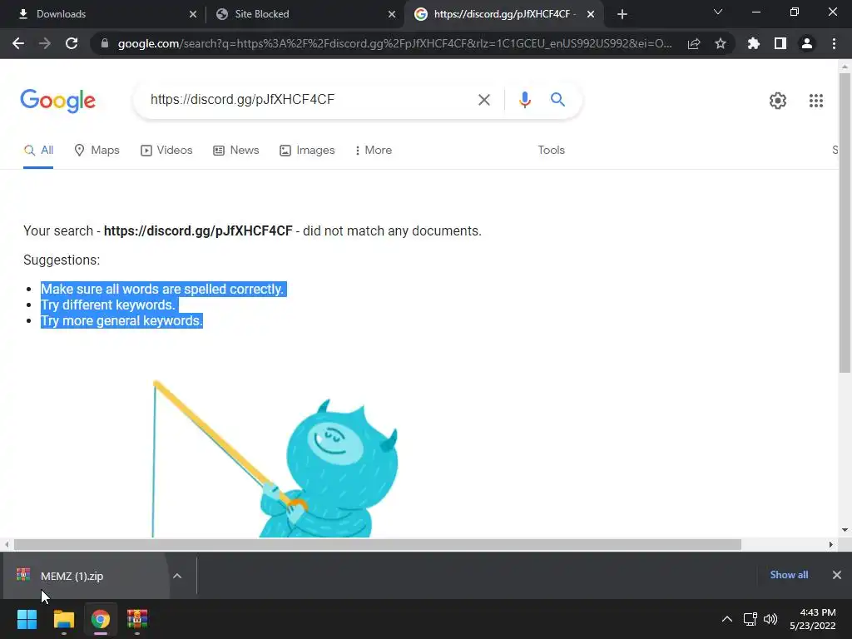
Task: Submit search with the magnifier icon
Action: 557,100
